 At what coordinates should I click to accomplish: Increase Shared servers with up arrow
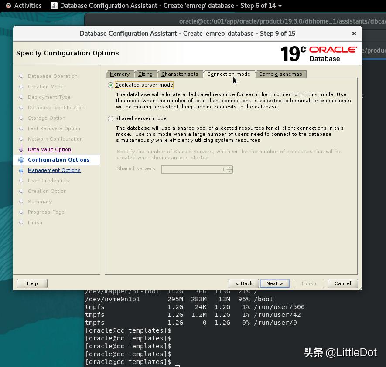tap(229, 168)
